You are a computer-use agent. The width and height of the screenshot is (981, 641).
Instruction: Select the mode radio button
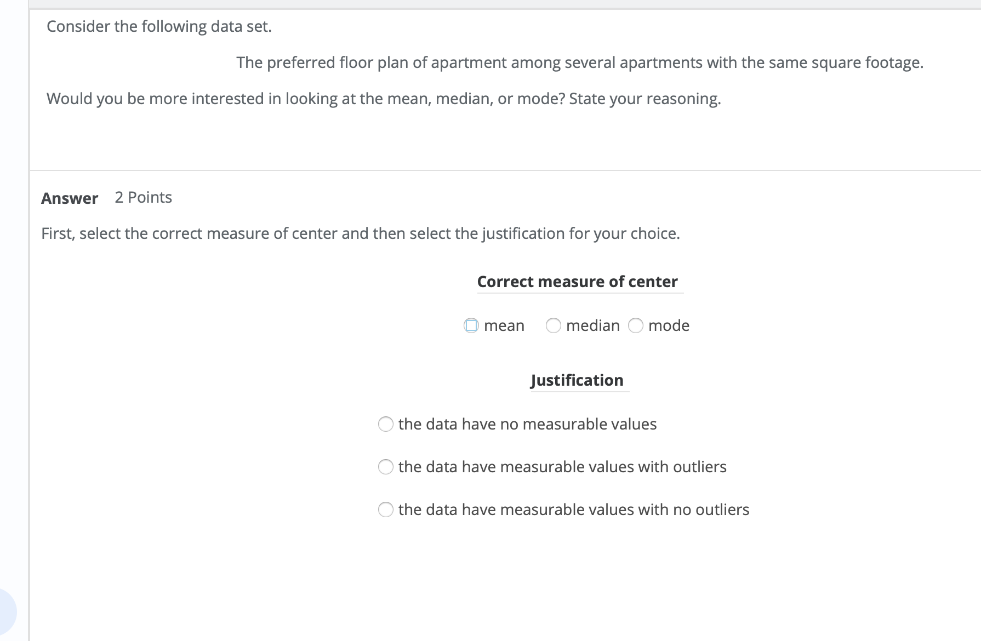636,325
